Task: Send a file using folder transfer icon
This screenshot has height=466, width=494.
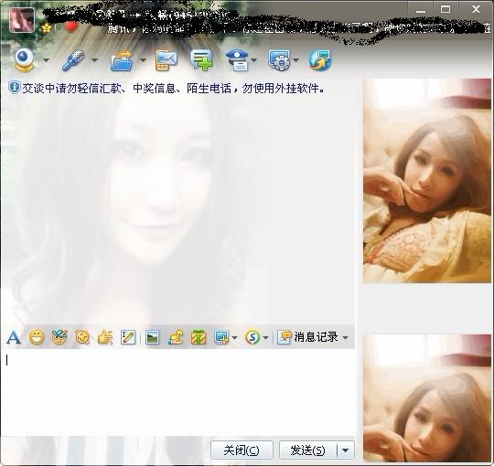Action: tap(122, 60)
